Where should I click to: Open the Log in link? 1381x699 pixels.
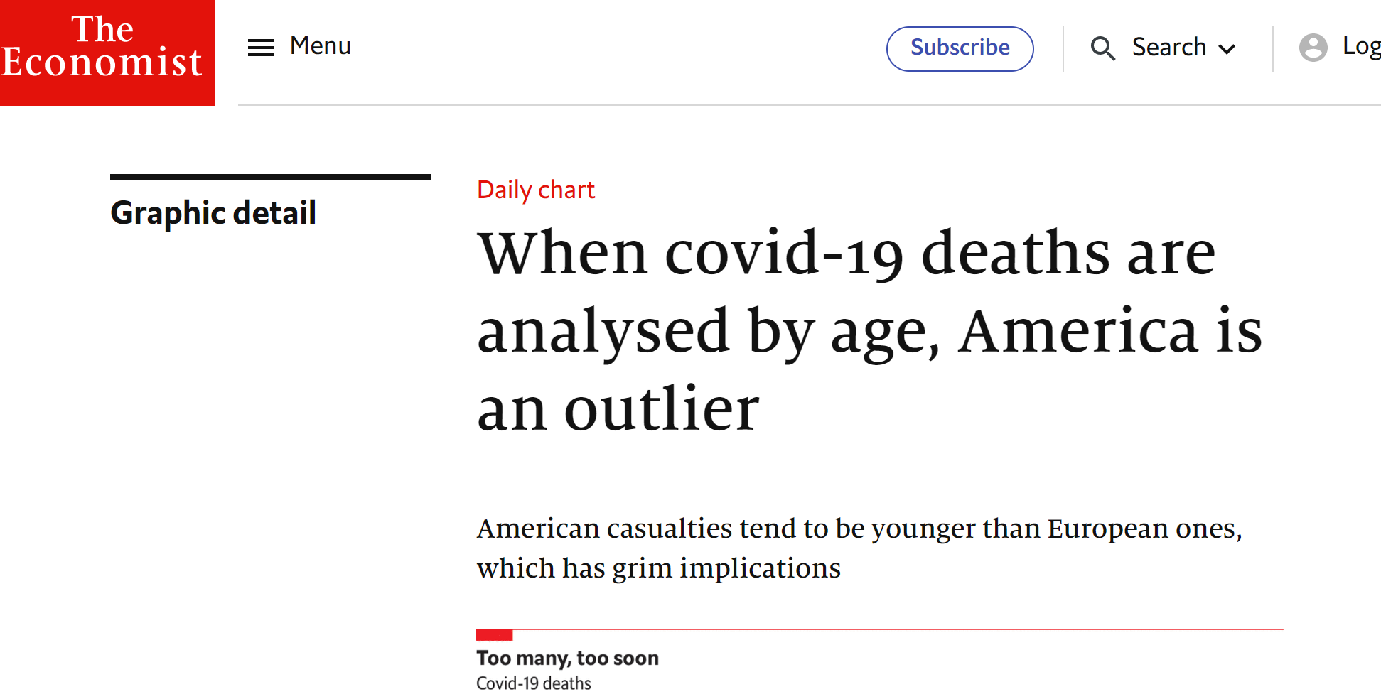tap(1360, 46)
